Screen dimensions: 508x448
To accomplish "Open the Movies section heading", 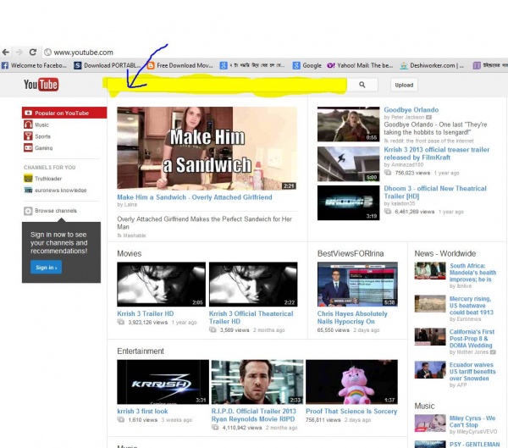I will click(x=130, y=253).
